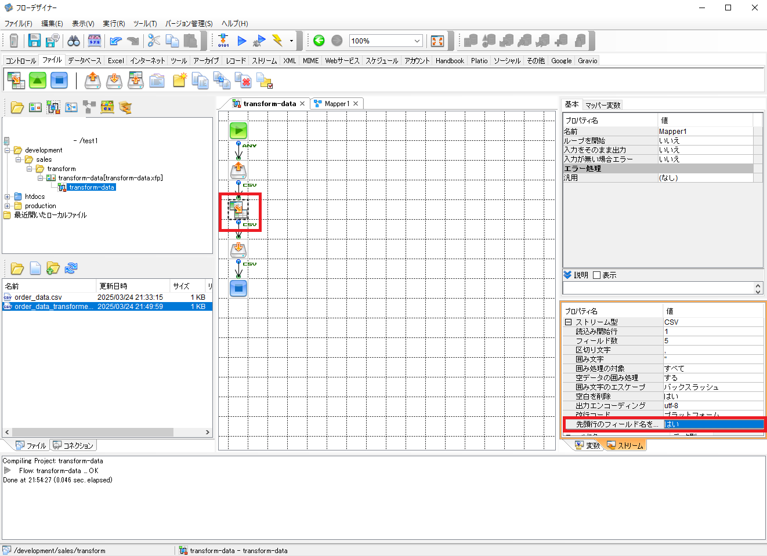Select the green start node on canvas

pyautogui.click(x=238, y=130)
